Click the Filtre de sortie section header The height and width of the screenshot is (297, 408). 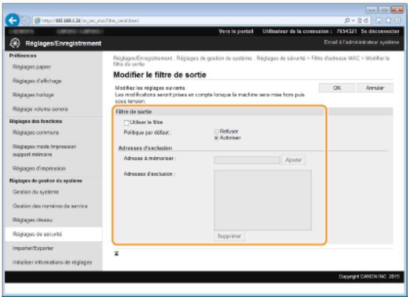[134, 112]
